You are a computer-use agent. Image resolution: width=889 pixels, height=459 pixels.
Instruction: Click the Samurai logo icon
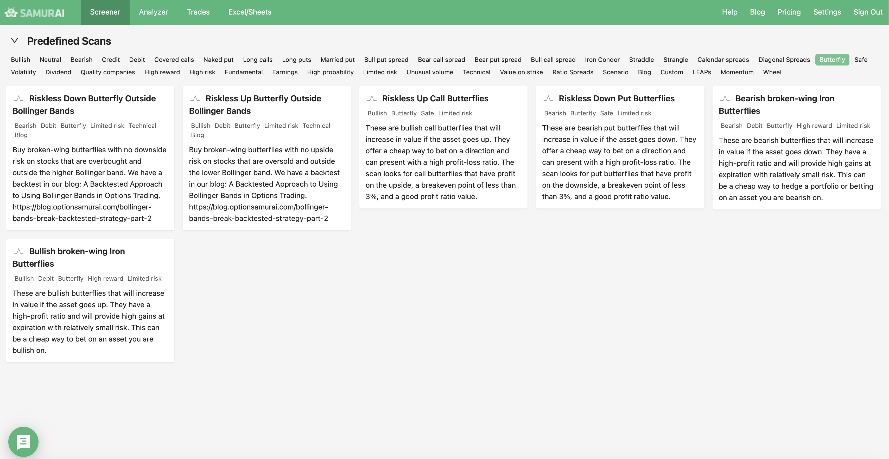(x=11, y=12)
